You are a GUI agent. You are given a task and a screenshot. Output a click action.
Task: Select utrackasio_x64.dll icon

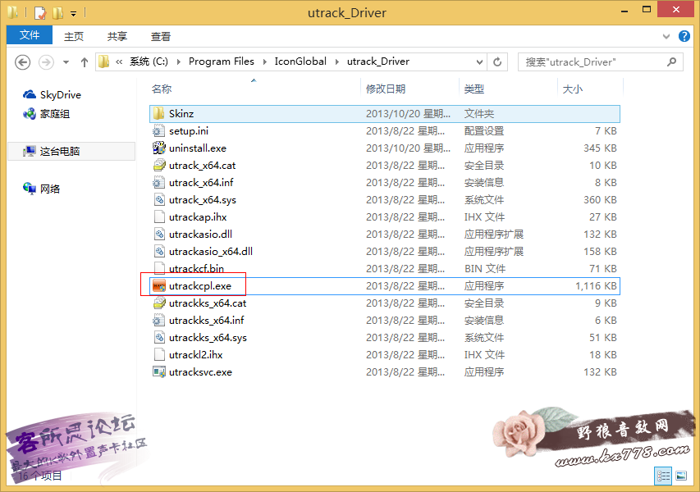pyautogui.click(x=159, y=251)
